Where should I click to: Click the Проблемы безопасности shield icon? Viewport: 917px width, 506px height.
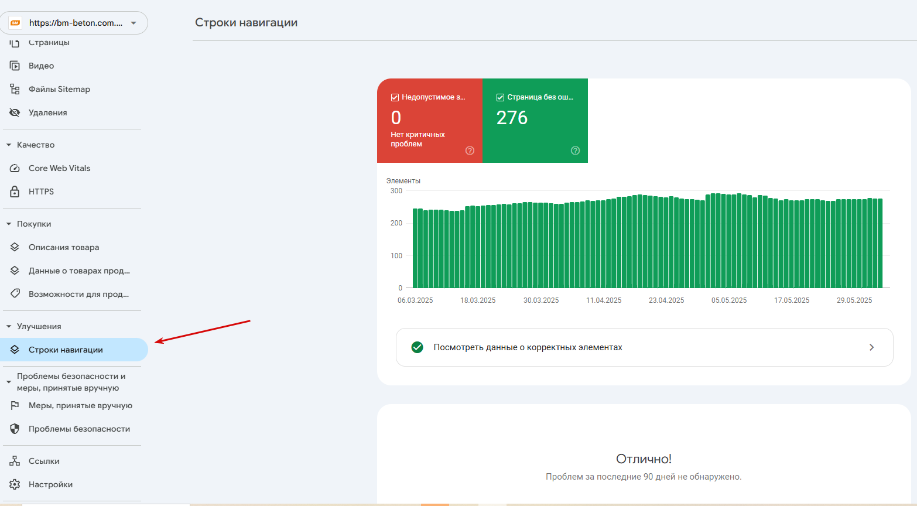15,429
